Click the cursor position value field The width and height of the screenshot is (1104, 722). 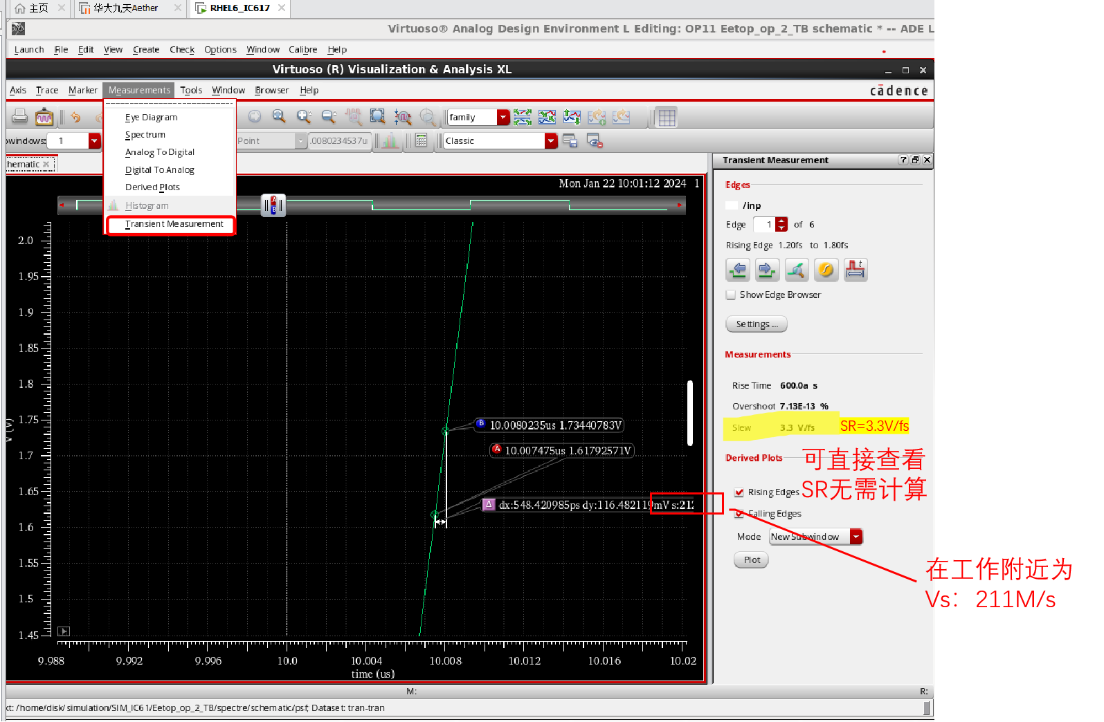pyautogui.click(x=340, y=140)
